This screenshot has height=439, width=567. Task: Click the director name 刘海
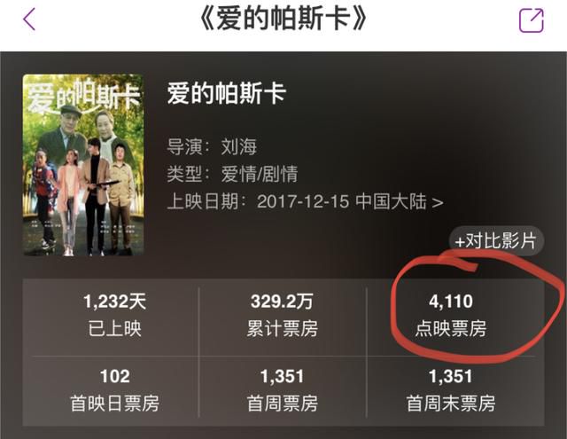coord(239,146)
